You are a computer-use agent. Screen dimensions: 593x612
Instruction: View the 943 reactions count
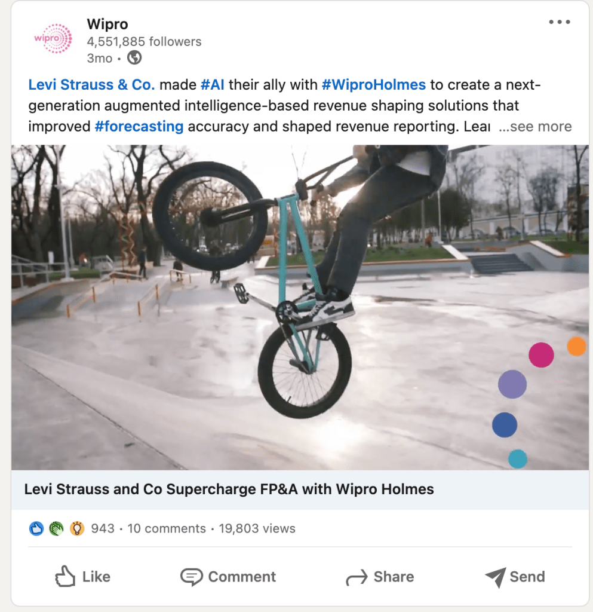point(103,528)
